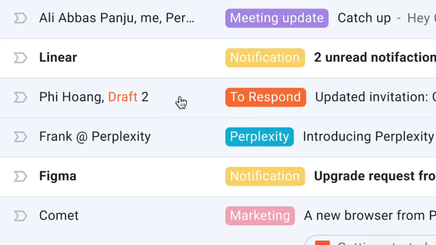Toggle the importance marker for Linear email
This screenshot has width=436, height=245.
(x=20, y=58)
